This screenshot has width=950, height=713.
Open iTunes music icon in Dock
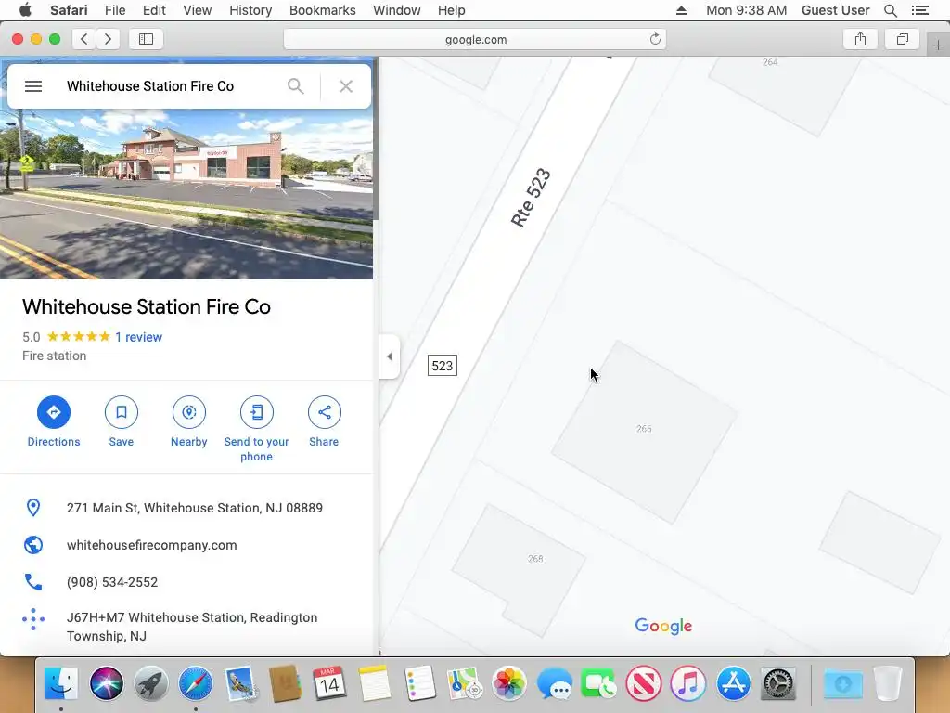688,683
